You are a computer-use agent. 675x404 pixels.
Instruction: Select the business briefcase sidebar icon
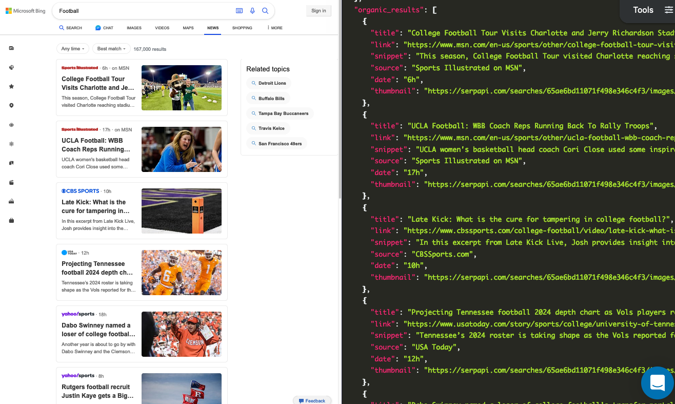click(11, 220)
